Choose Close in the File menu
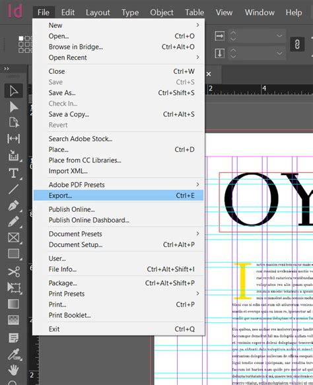The image size is (313, 385). (119, 71)
